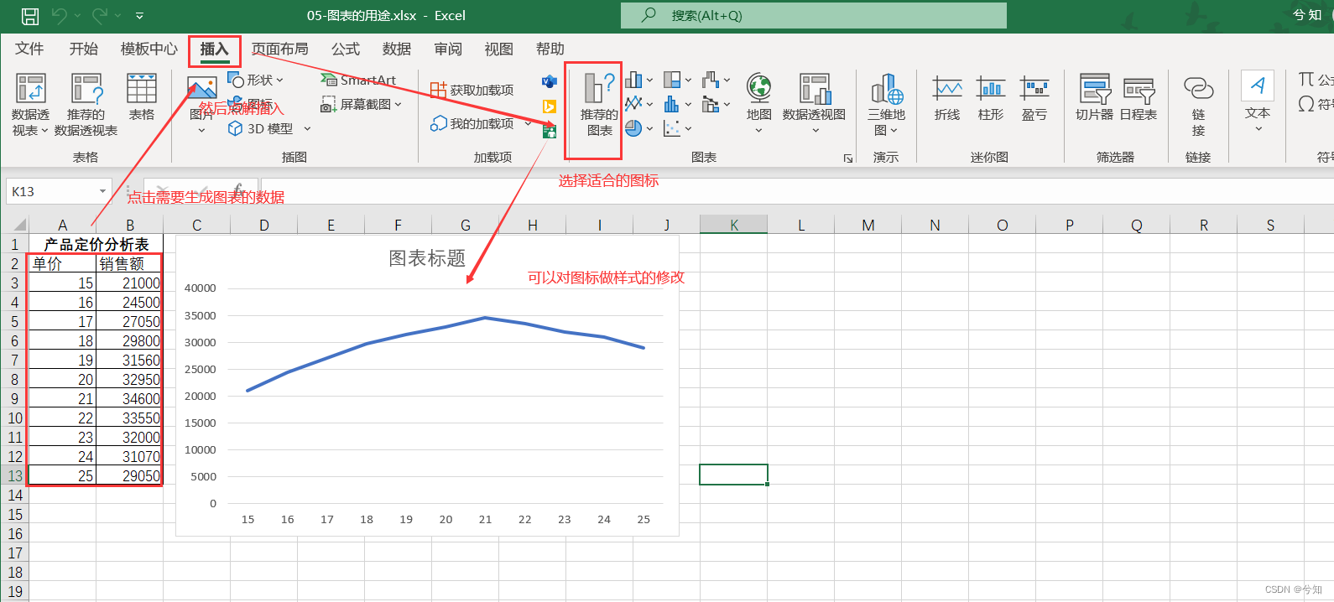Switch to the 页面布局 tab
The image size is (1334, 602).
[x=279, y=49]
